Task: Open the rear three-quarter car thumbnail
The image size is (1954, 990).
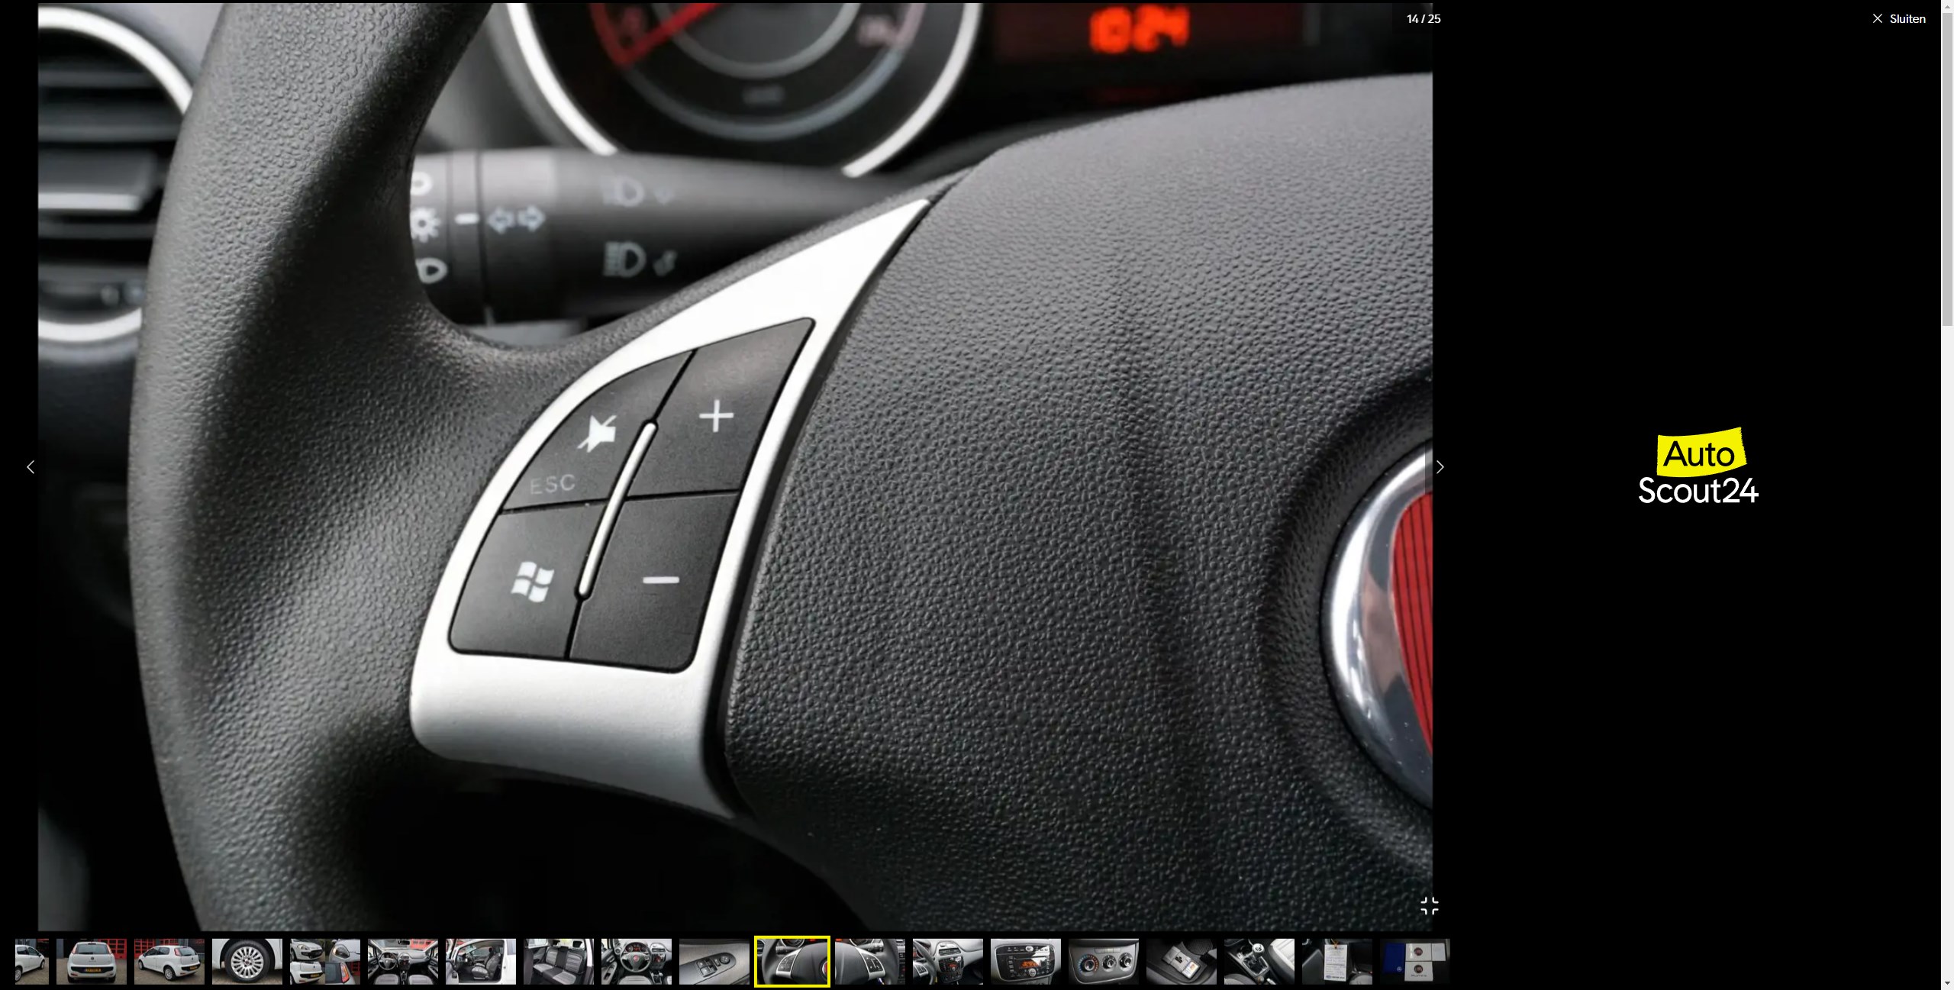Action: pyautogui.click(x=169, y=961)
